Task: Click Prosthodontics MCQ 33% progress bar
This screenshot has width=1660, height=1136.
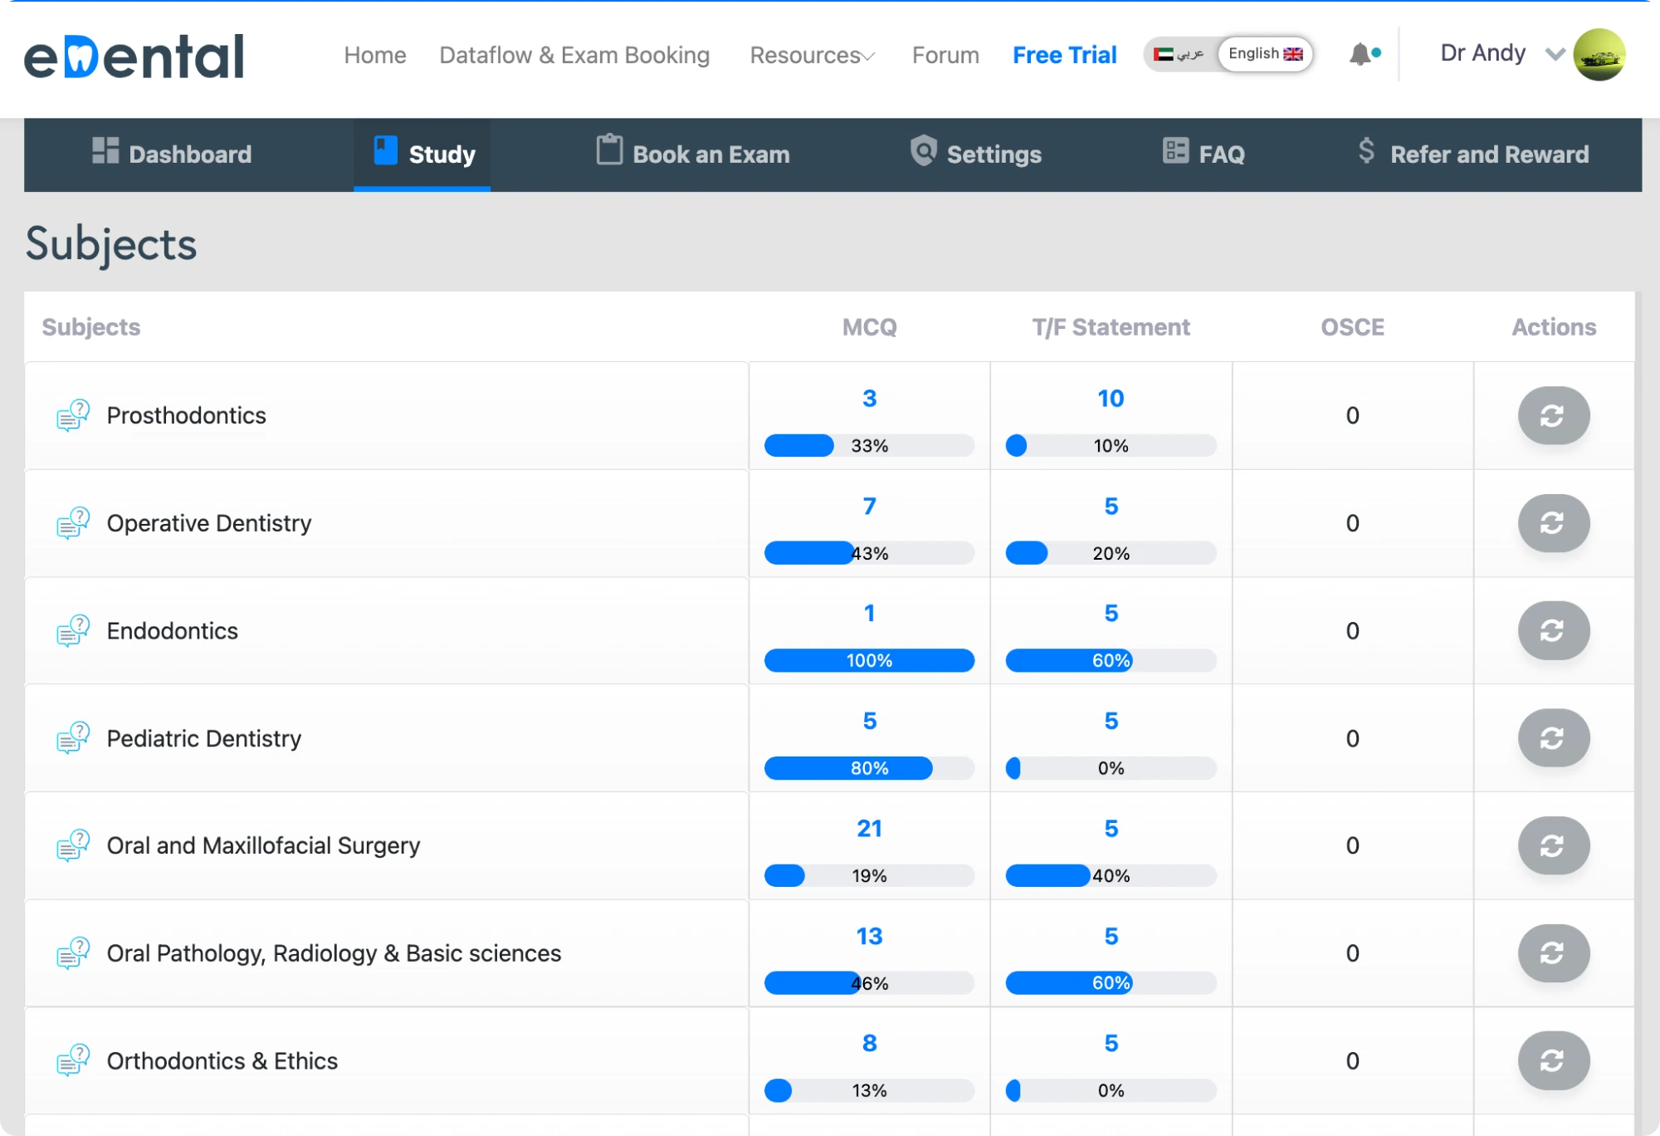Action: coord(869,446)
